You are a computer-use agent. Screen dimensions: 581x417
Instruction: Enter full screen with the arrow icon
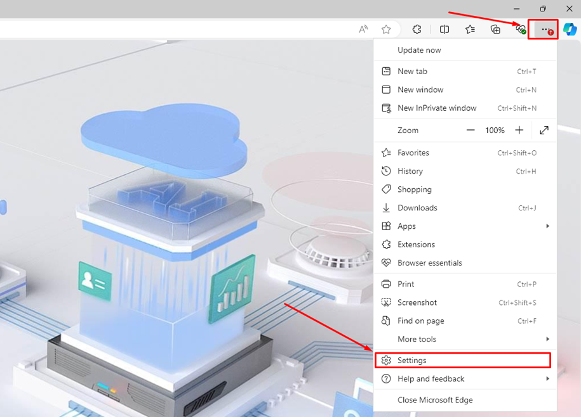point(544,130)
